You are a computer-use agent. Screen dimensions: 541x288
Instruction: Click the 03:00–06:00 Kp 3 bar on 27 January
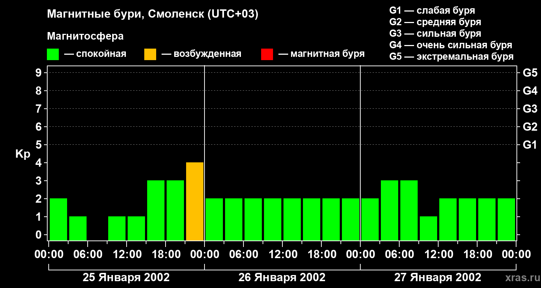tap(390, 211)
